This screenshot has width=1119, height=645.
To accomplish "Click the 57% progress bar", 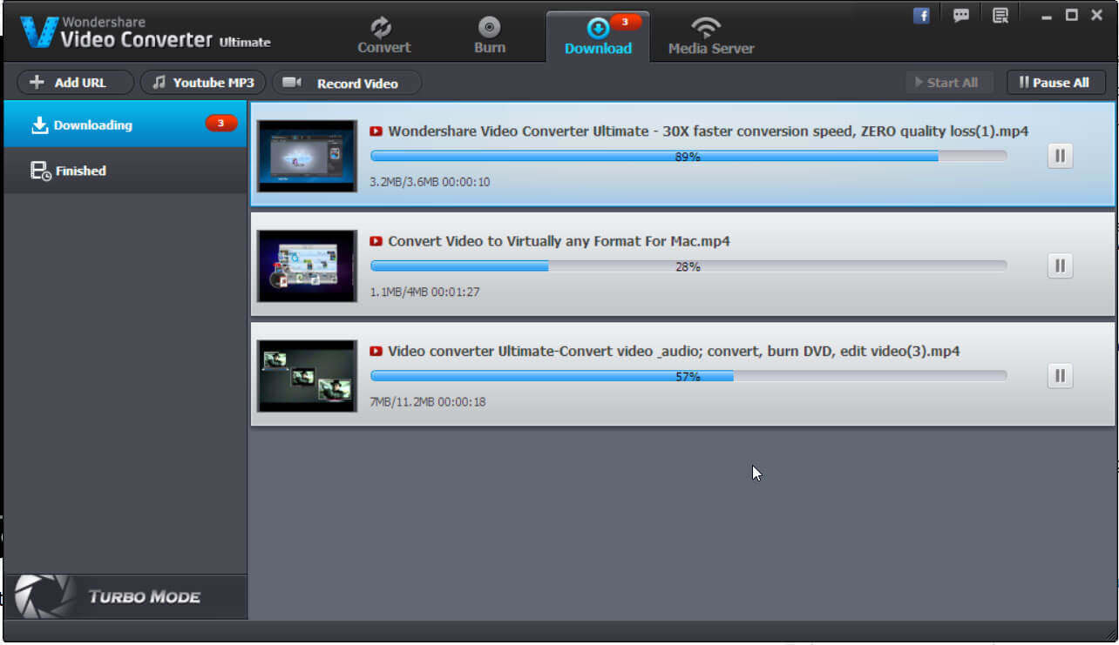I will click(688, 376).
